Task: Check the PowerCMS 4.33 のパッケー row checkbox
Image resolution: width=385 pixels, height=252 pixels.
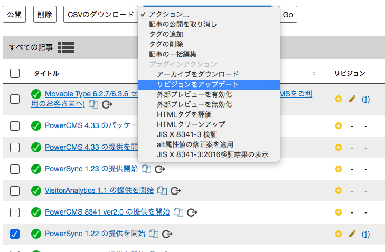Action: click(15, 126)
